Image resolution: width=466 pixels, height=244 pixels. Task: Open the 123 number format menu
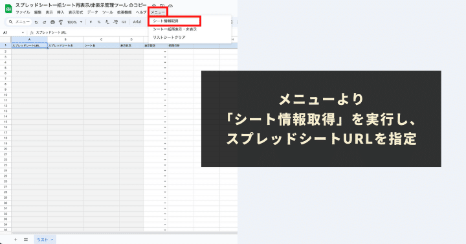pos(124,22)
